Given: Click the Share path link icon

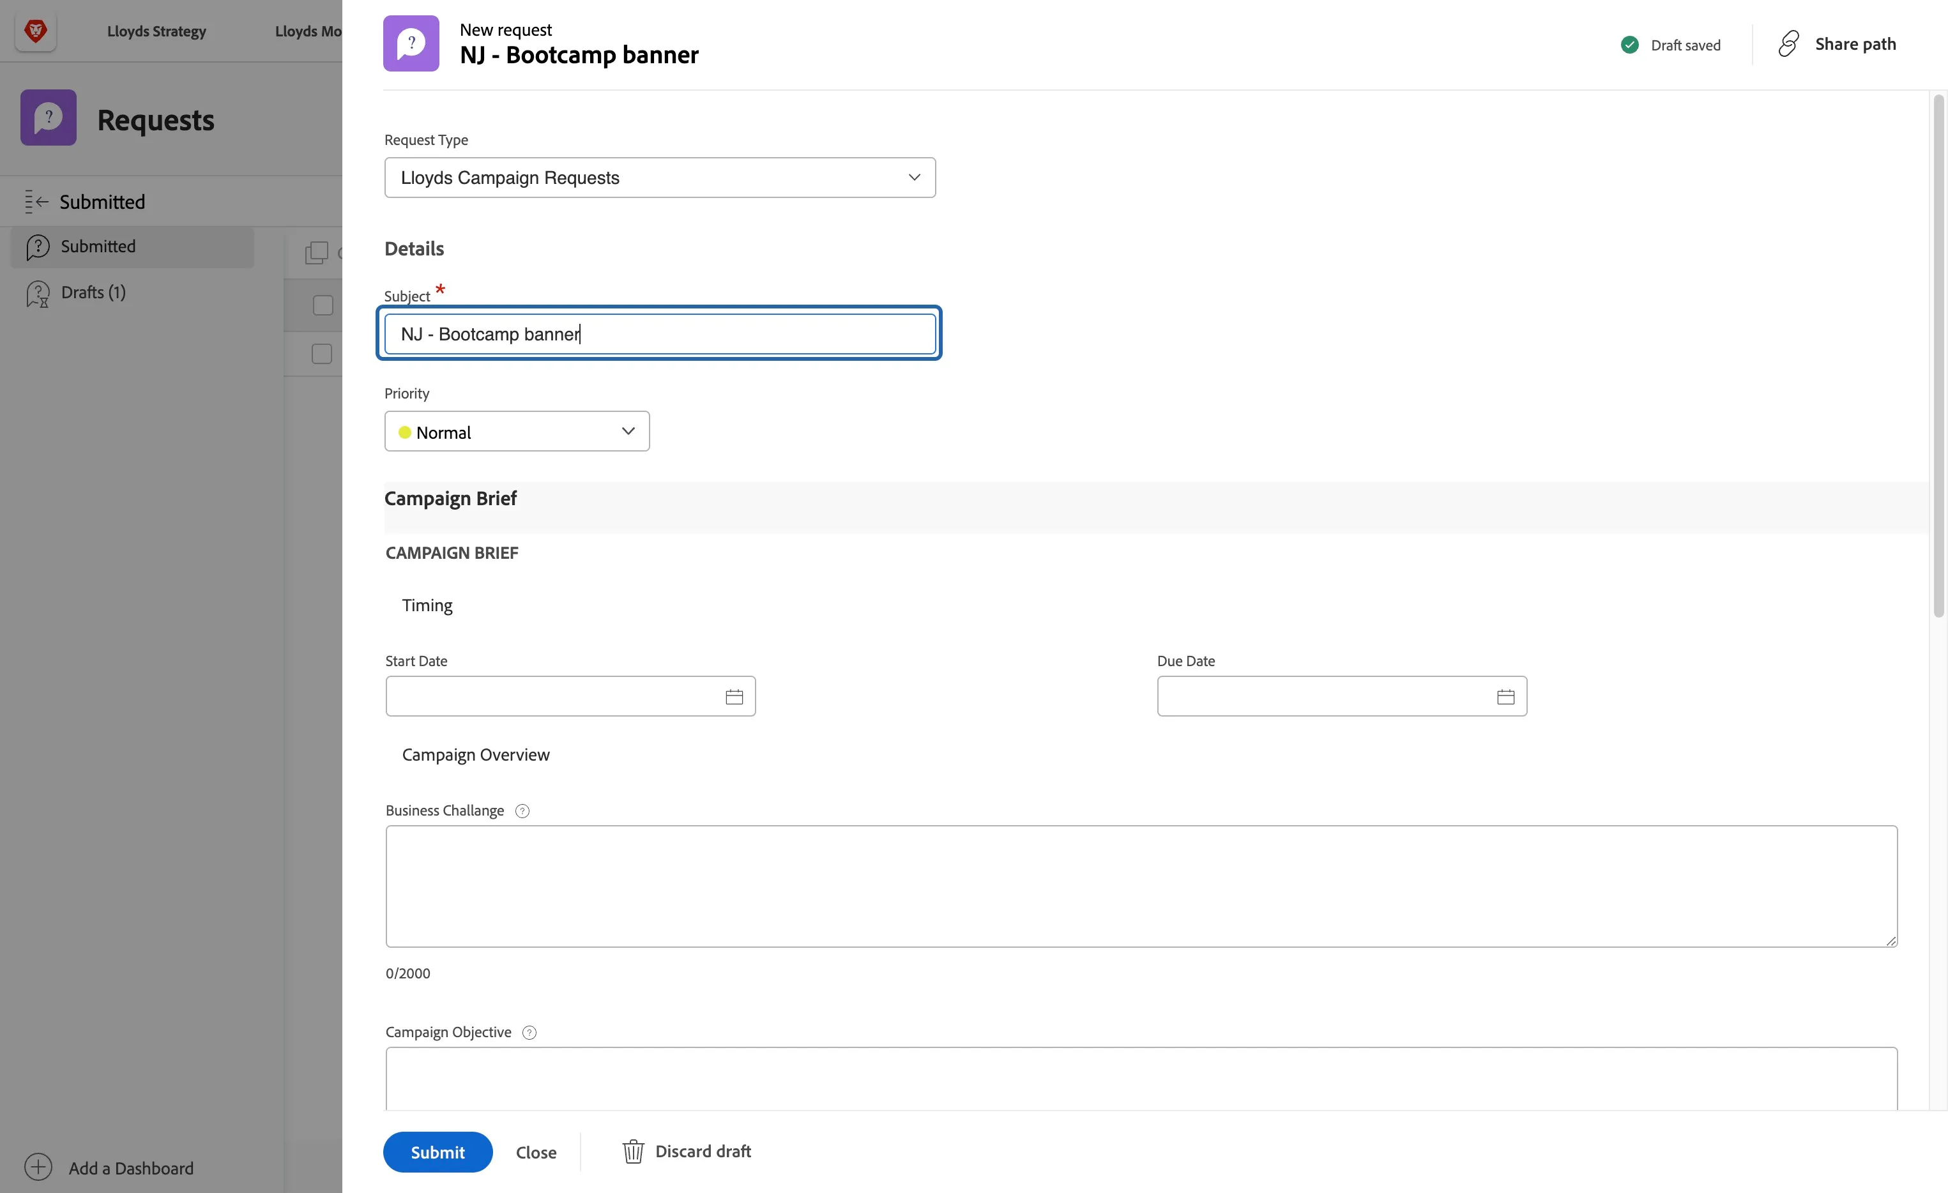Looking at the screenshot, I should point(1788,44).
